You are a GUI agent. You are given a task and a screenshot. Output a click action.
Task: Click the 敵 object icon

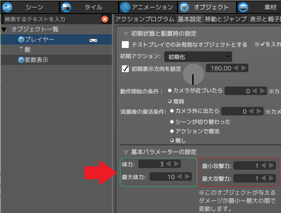coord(21,50)
